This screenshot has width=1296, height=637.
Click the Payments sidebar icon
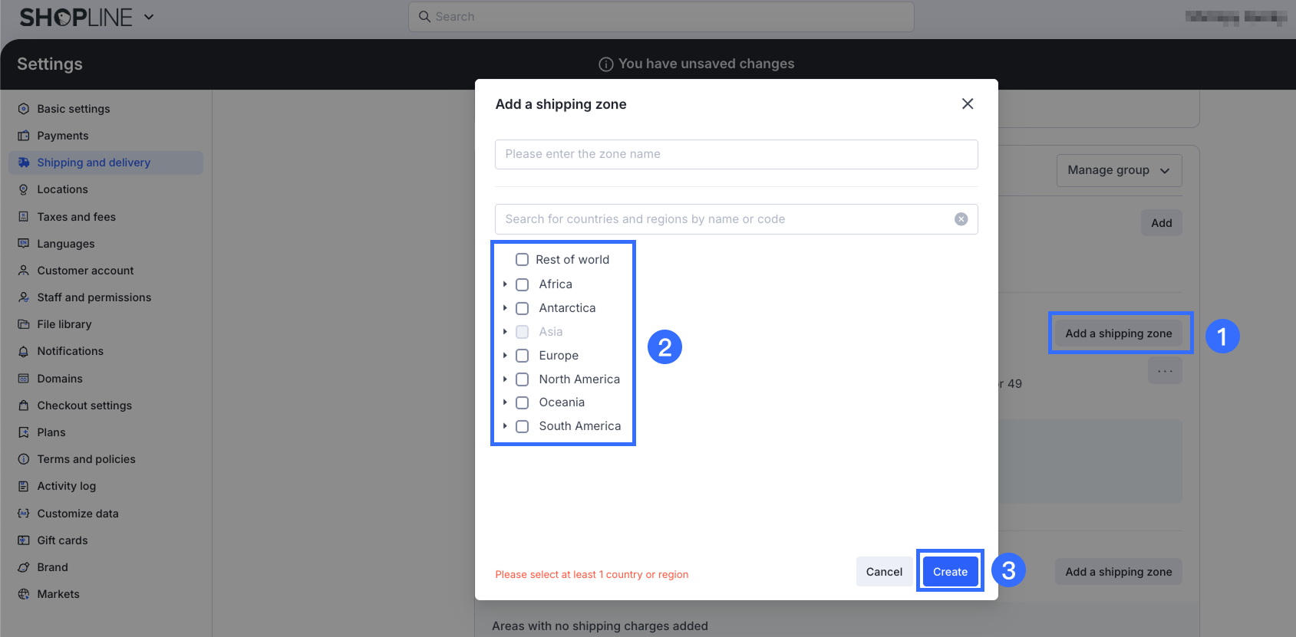[x=24, y=136]
